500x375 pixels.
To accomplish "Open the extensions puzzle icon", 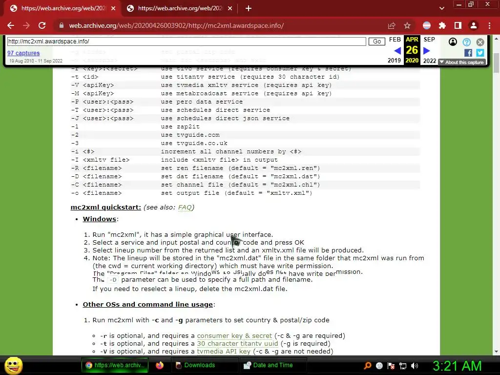I will pyautogui.click(x=442, y=25).
